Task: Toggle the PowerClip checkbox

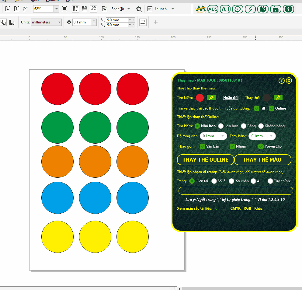Action: (x=261, y=146)
